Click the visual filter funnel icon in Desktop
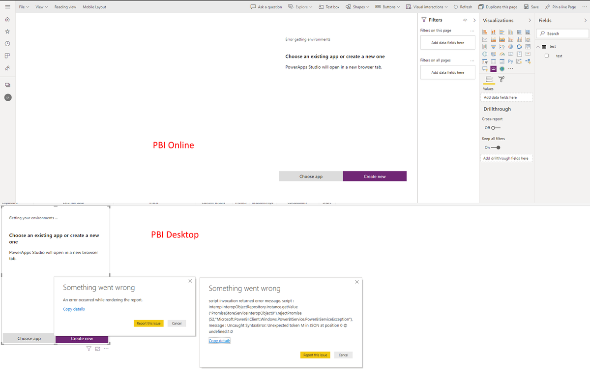 pos(89,349)
